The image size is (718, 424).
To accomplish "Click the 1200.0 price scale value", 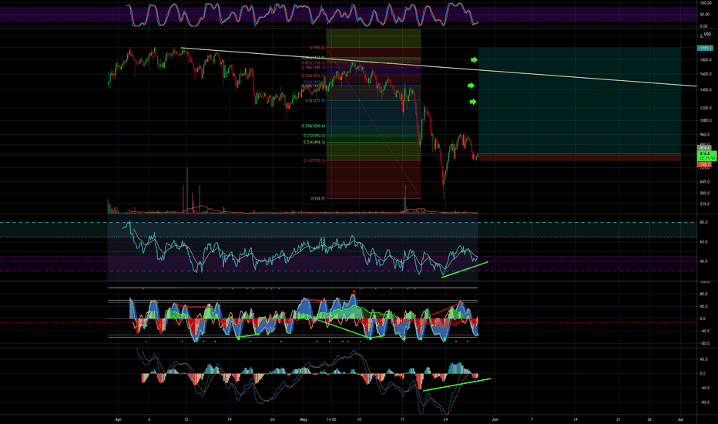I will (706, 108).
